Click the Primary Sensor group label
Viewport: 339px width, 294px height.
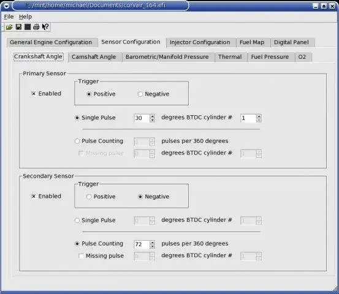tap(44, 73)
